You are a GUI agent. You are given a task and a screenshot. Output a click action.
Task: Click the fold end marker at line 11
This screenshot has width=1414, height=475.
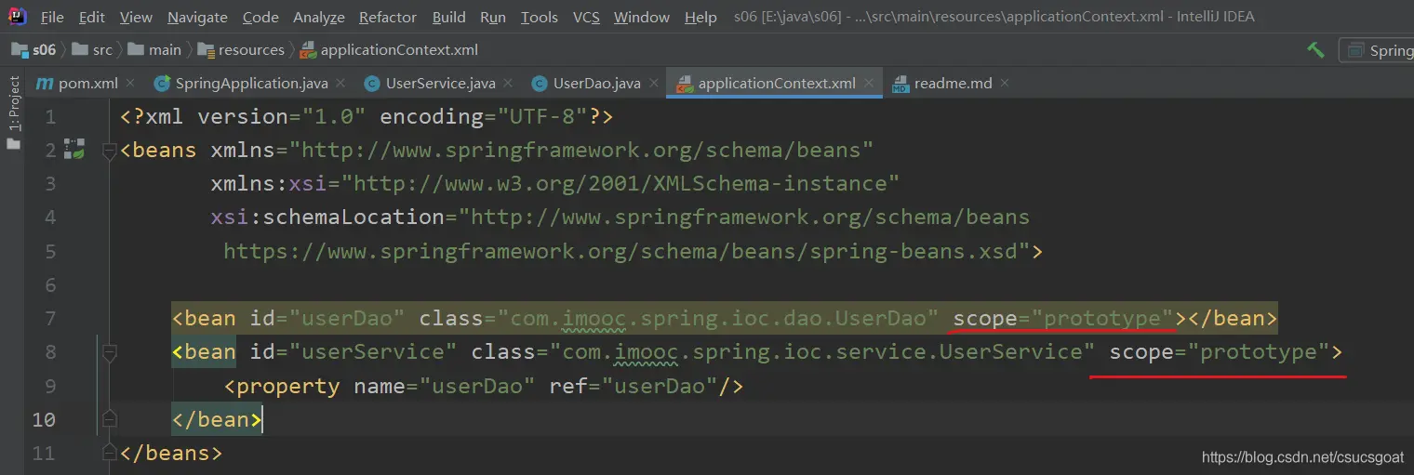point(109,453)
